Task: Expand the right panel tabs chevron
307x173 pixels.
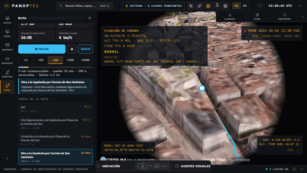Action: [303, 17]
